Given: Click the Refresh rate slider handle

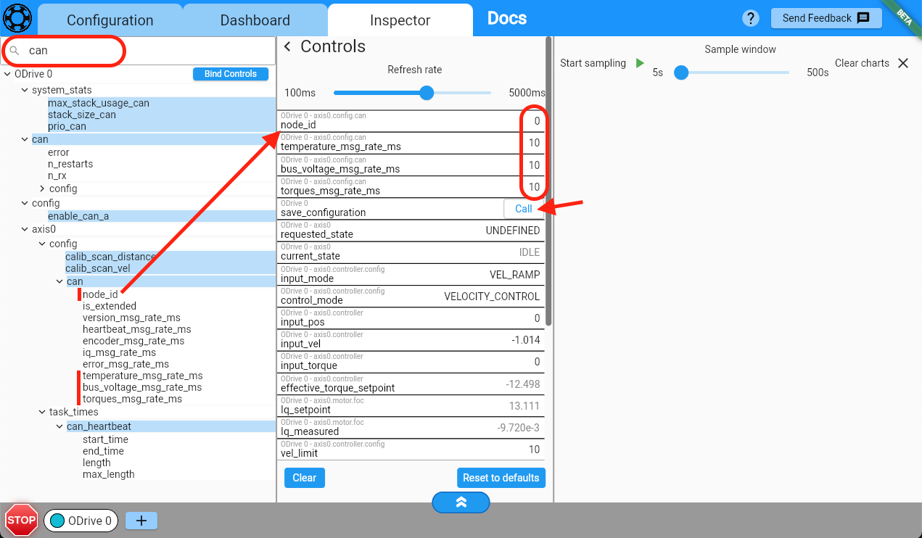Looking at the screenshot, I should 427,93.
